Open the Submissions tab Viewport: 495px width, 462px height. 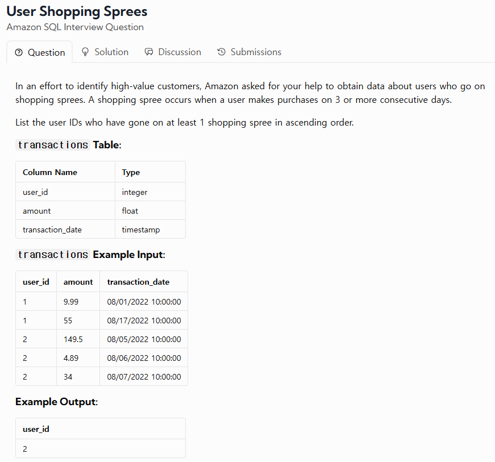[249, 52]
